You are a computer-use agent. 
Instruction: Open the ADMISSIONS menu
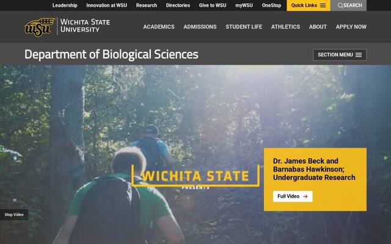click(x=200, y=27)
